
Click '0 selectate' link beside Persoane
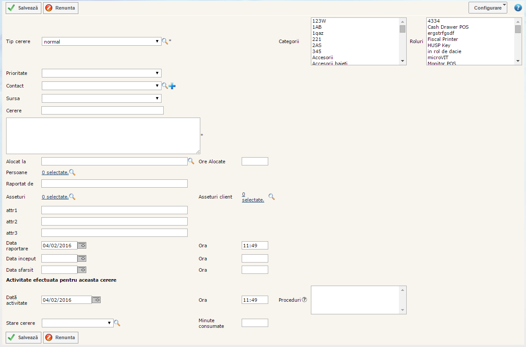coord(55,173)
